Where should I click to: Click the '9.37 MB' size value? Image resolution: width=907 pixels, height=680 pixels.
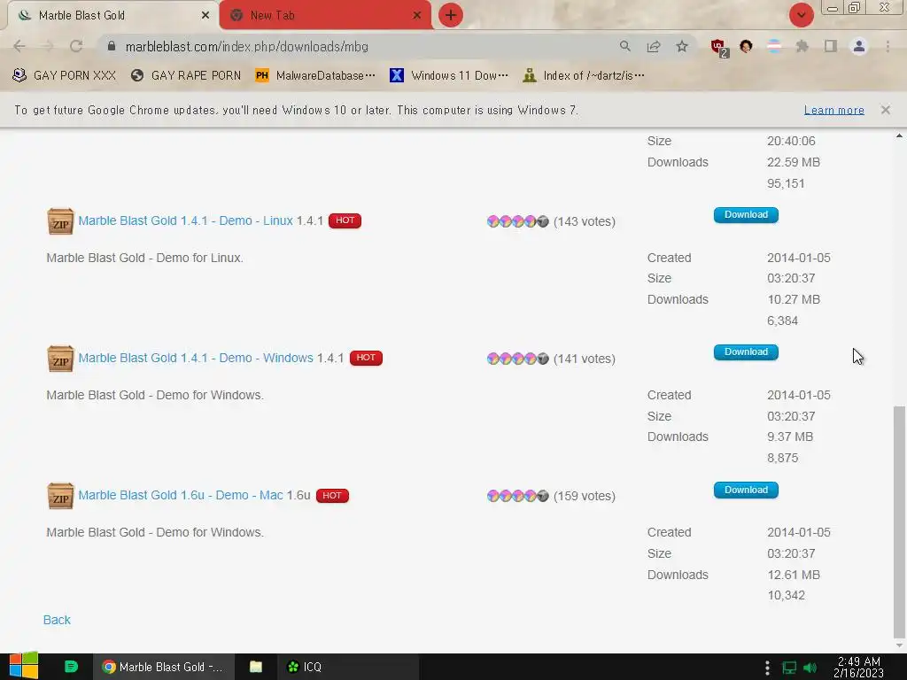(789, 437)
